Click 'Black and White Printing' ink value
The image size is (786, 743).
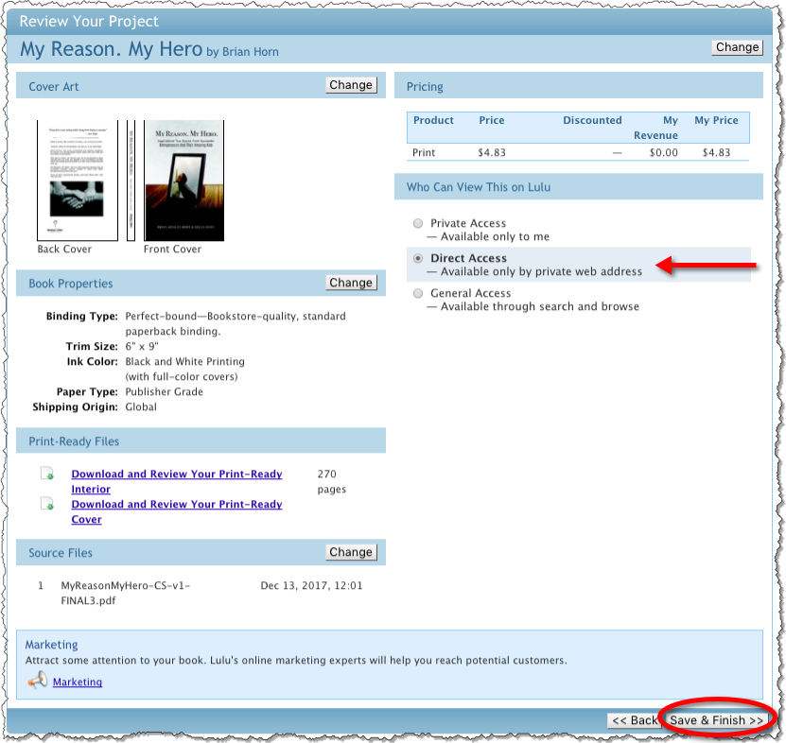click(185, 362)
